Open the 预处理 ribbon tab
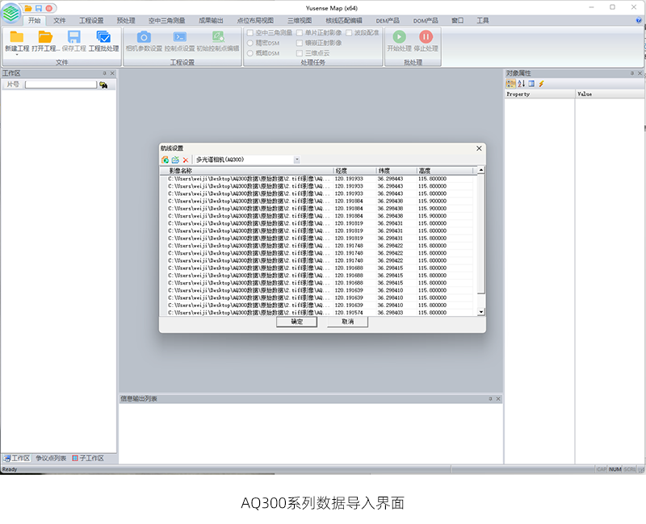Image resolution: width=646 pixels, height=524 pixels. point(126,20)
